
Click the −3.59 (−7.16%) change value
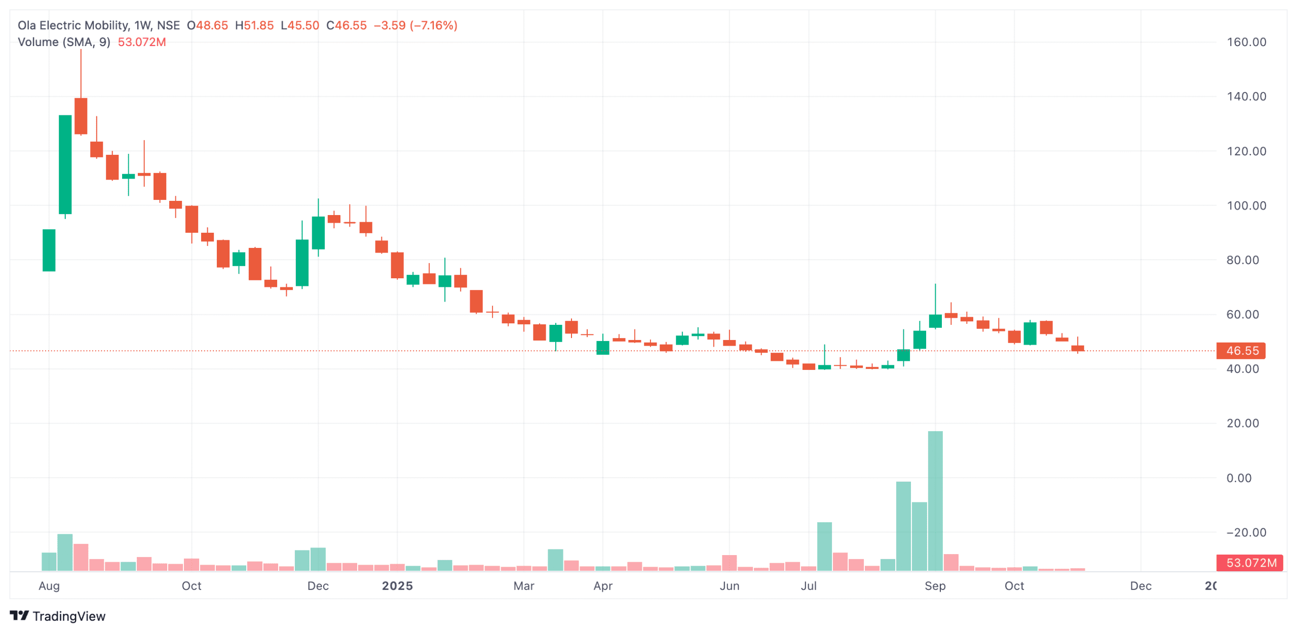tap(415, 25)
